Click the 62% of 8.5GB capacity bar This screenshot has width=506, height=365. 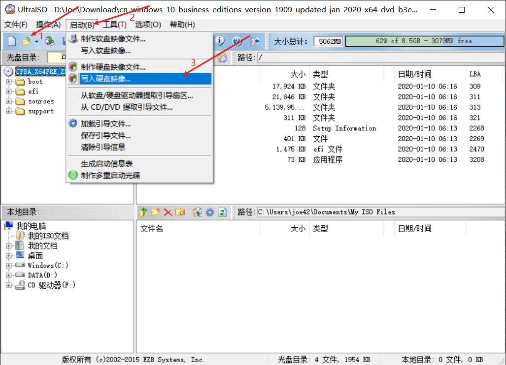coord(424,41)
